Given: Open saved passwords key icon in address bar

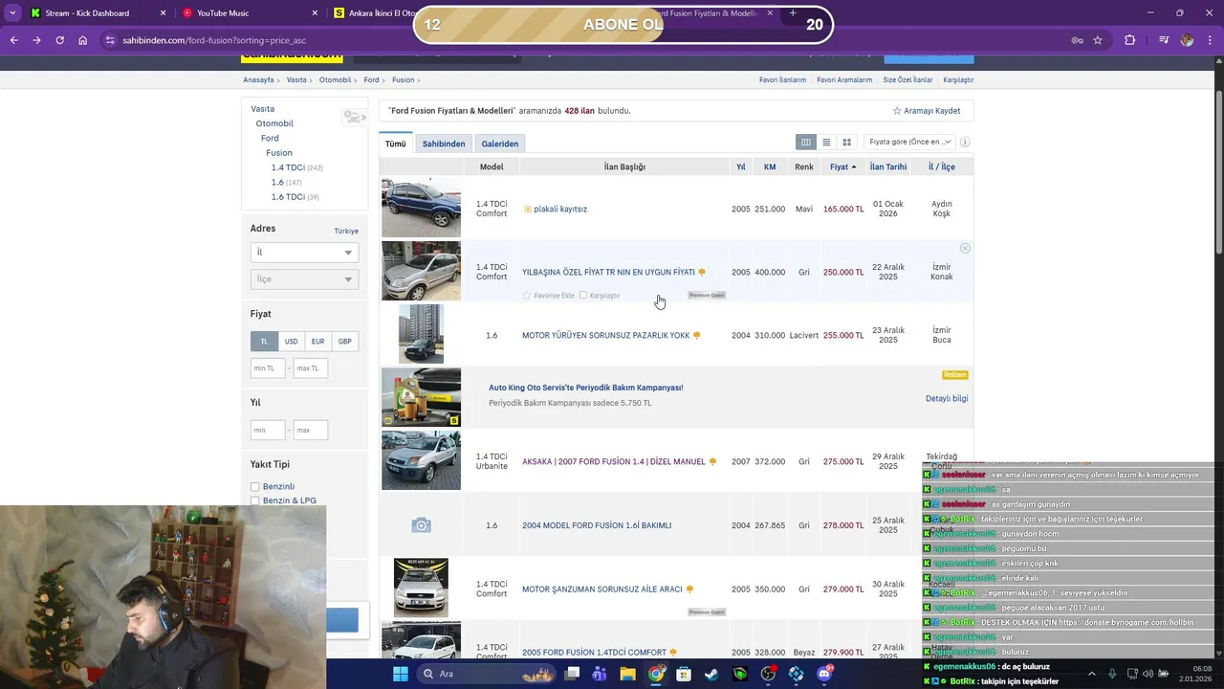Looking at the screenshot, I should coord(1077,40).
